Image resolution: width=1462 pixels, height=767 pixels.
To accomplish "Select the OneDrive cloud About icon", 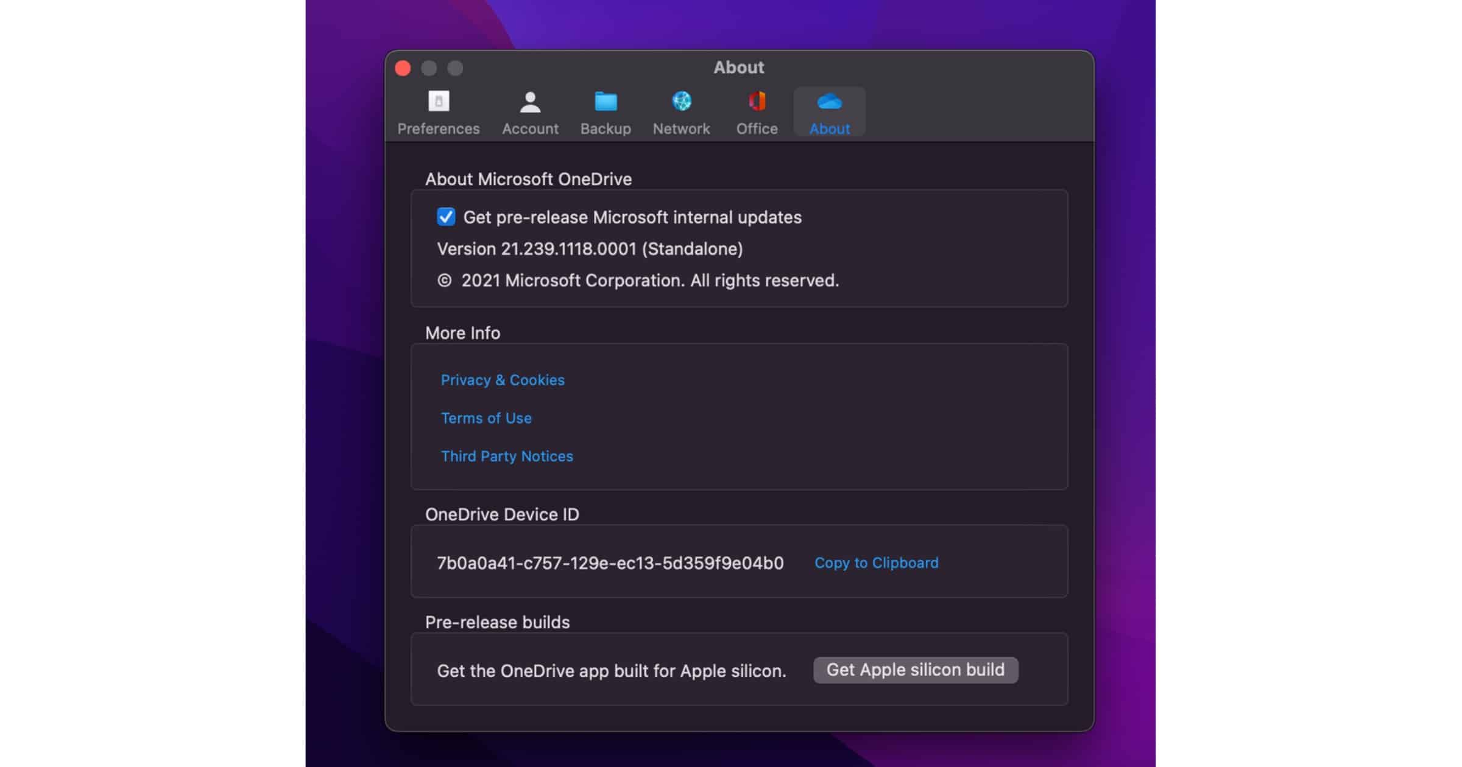I will pos(829,102).
